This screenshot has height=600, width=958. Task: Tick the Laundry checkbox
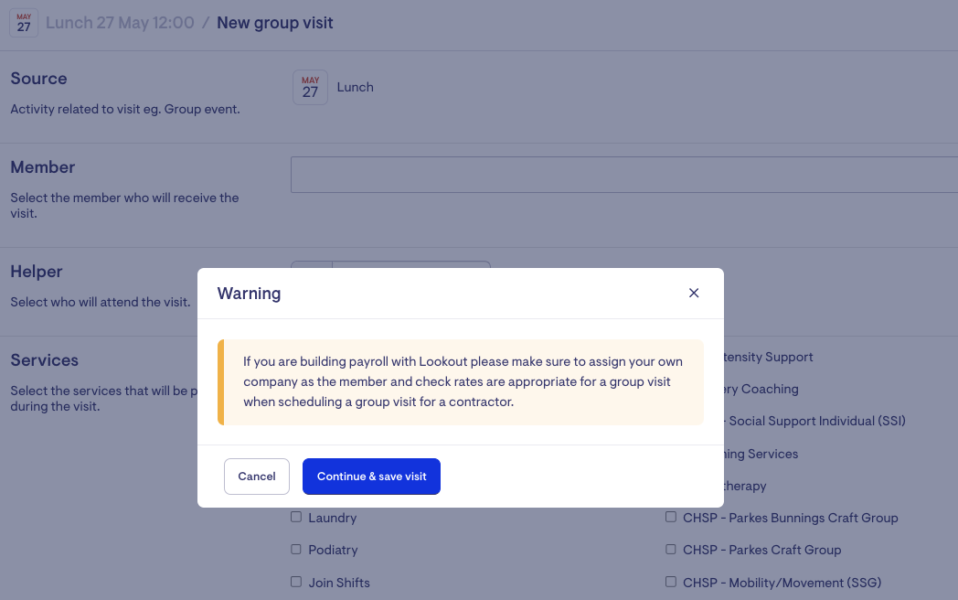296,518
